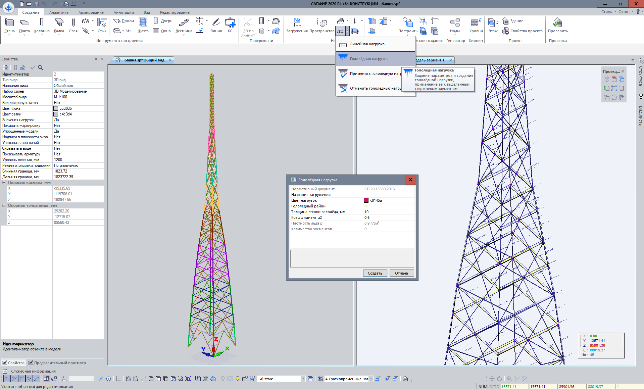Select the Стена wall tool
The width and height of the screenshot is (644, 389).
coord(9,26)
